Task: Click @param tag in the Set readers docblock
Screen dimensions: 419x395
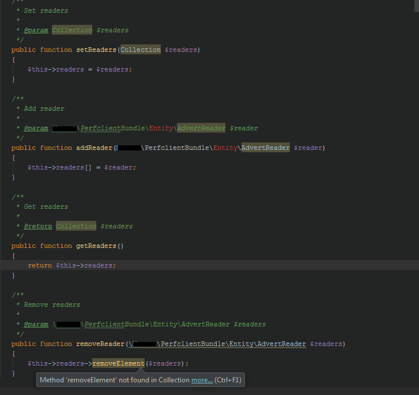Action: [36, 30]
